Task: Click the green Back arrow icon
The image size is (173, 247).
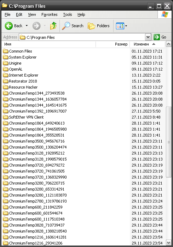Action: pos(9,26)
